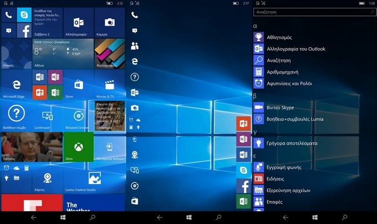Open the Μουσική Groove music tile
This screenshot has height=224, width=377.
point(79,116)
